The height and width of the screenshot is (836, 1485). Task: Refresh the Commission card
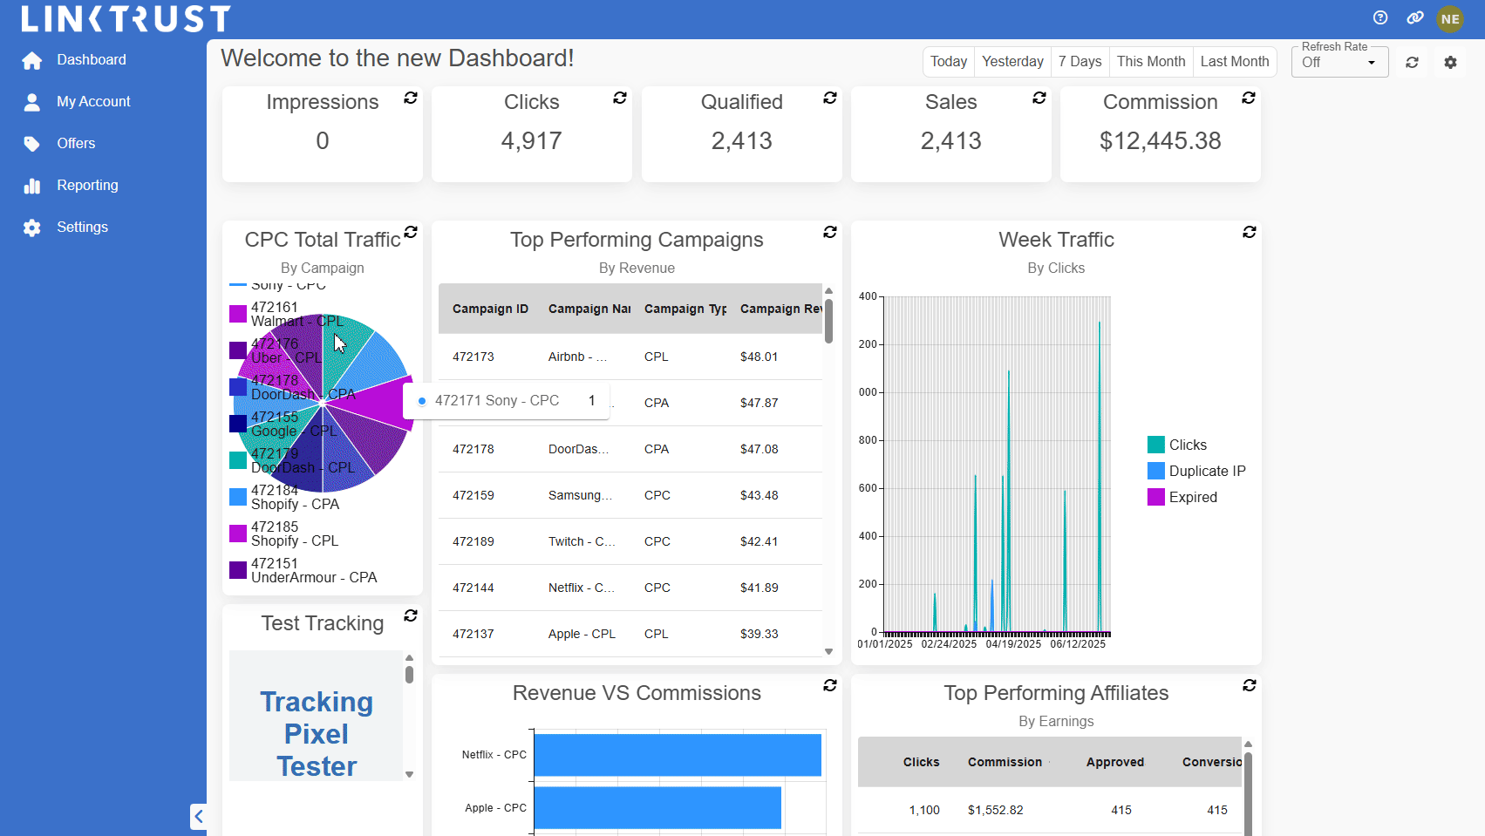click(x=1249, y=98)
